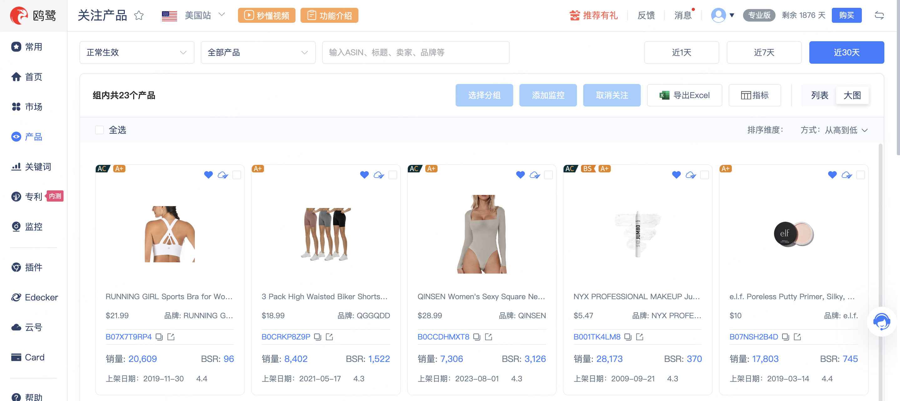Viewport: 900px width, 401px height.
Task: Click the 秒懂视频 button
Action: 266,15
